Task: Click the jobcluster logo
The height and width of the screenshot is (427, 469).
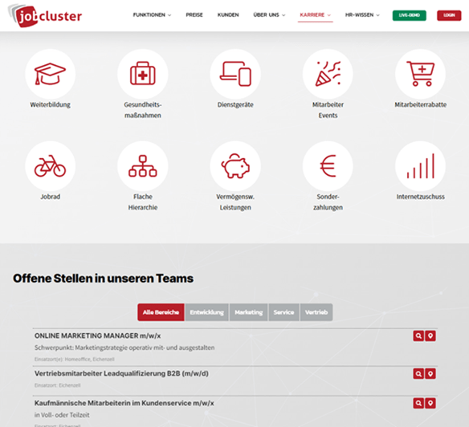Action: click(45, 15)
